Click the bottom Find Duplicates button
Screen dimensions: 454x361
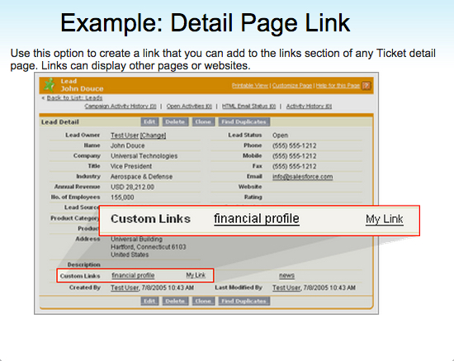tap(244, 301)
